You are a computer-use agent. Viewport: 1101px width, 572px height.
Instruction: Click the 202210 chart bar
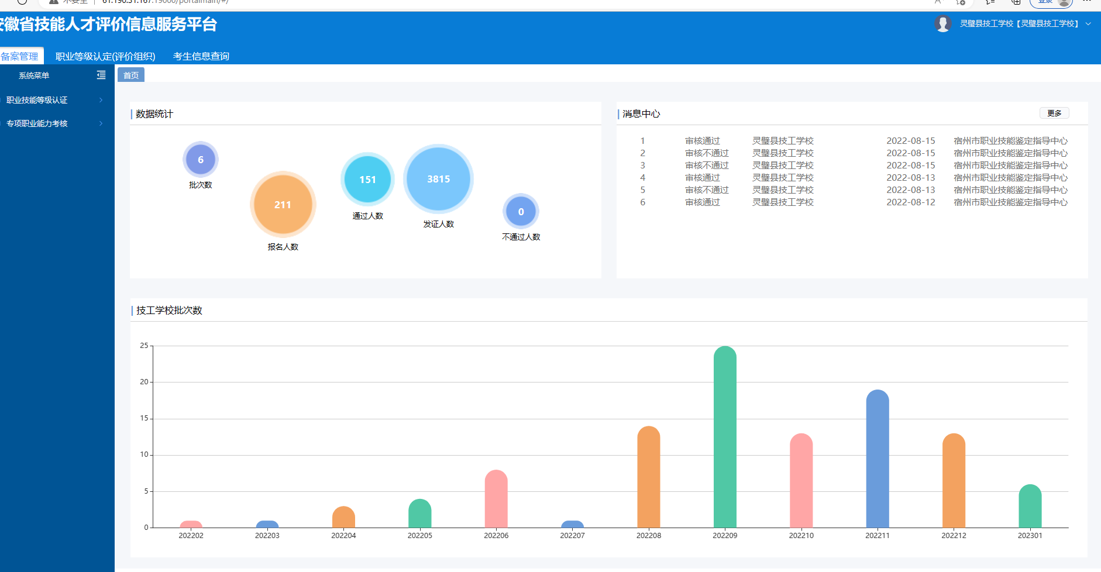point(801,481)
